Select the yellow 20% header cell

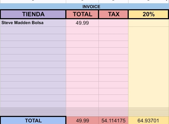click(x=148, y=14)
